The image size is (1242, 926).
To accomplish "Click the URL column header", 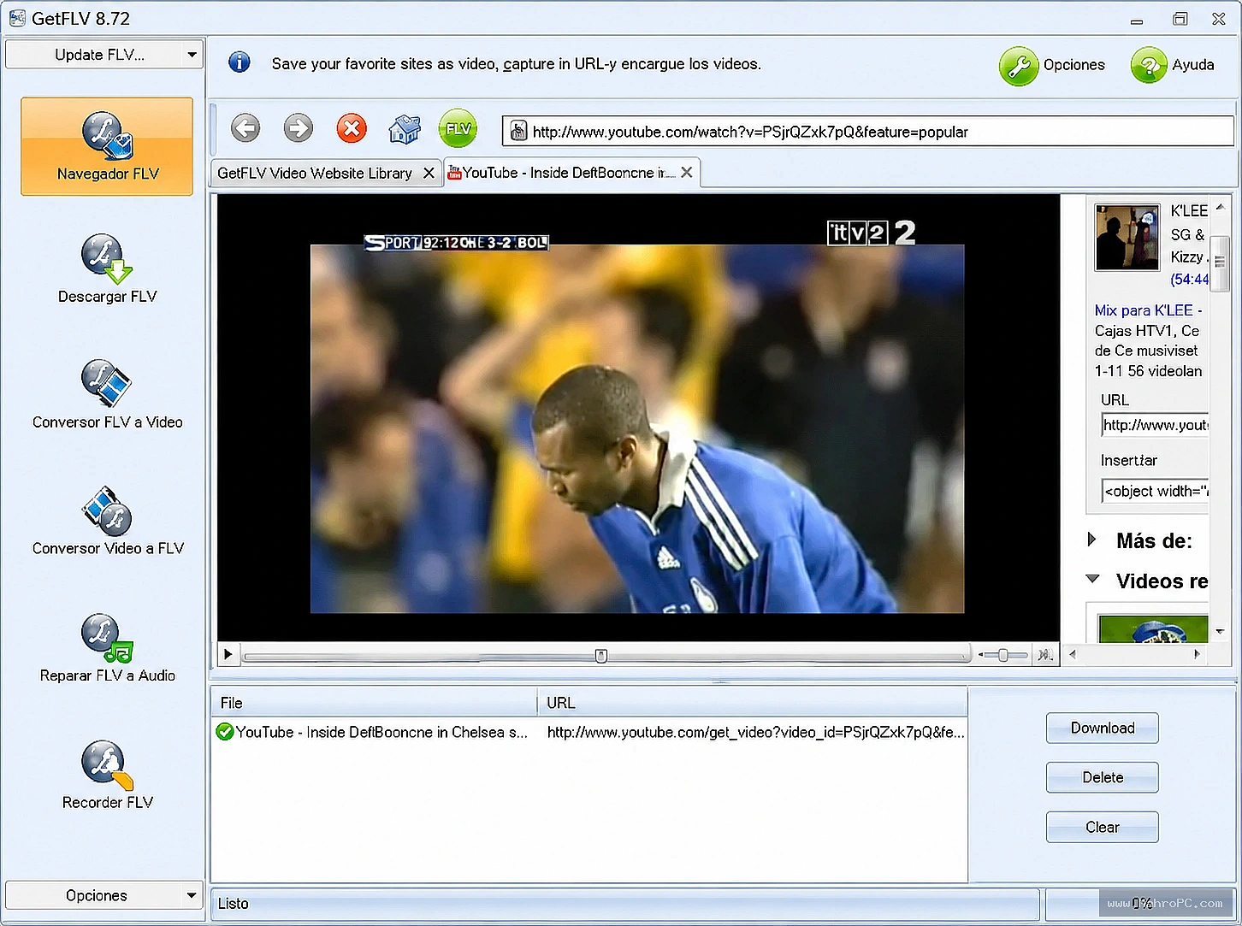I will coord(753,703).
